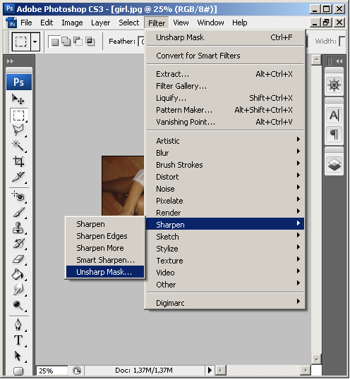The width and height of the screenshot is (350, 379).
Task: Select the Horizontal Type tool
Action: (x=18, y=340)
